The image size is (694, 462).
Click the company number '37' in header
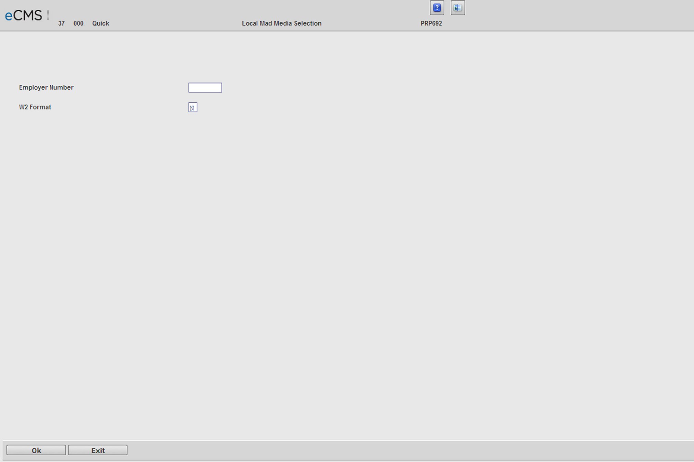coord(61,23)
